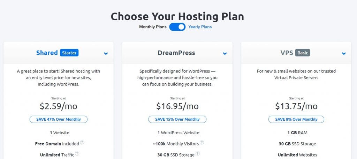This screenshot has width=357, height=159.
Task: Select the Yearly Plans label
Action: [200, 27]
